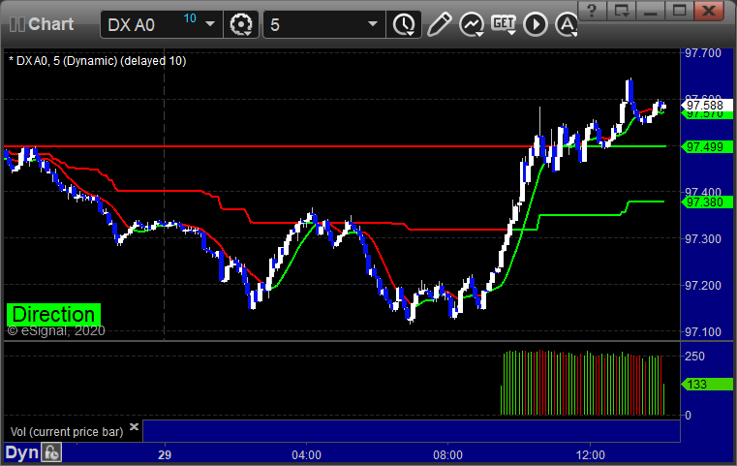This screenshot has width=737, height=466.
Task: Click the 12:00 time axis label
Action: pyautogui.click(x=591, y=455)
